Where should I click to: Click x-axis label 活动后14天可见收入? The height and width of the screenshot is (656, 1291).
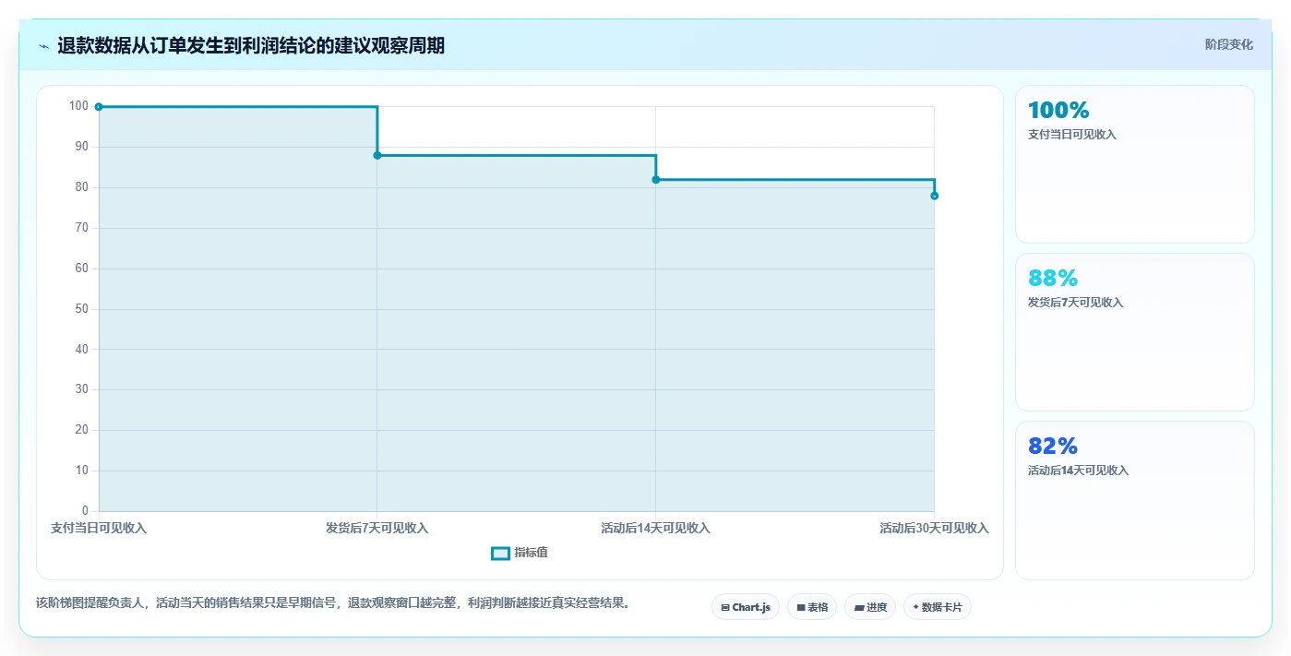[656, 529]
